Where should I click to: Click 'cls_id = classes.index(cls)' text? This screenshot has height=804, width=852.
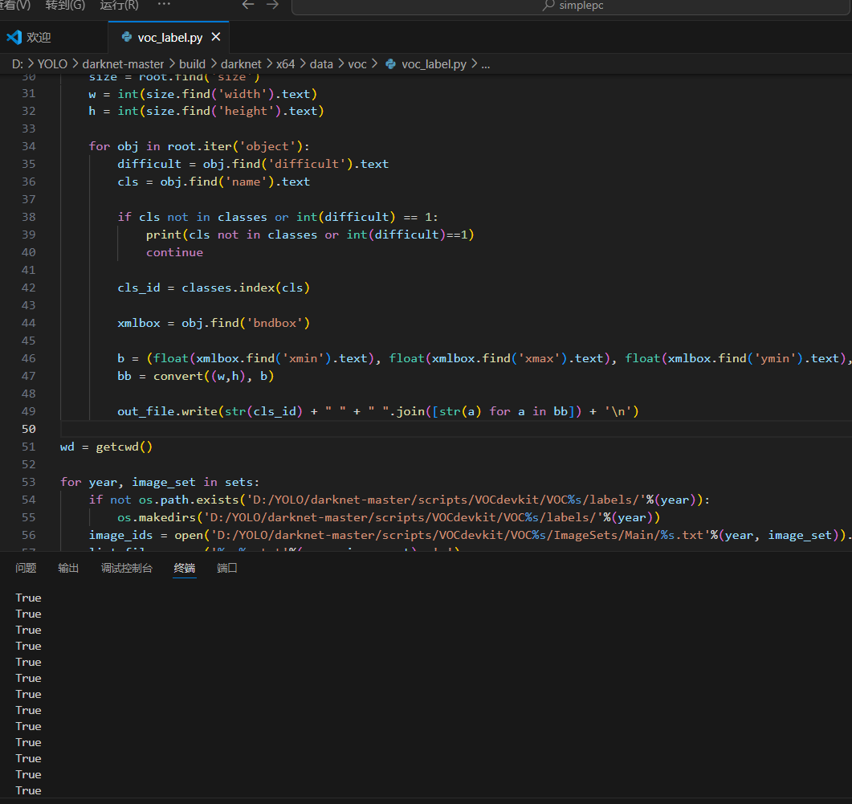[x=214, y=288]
